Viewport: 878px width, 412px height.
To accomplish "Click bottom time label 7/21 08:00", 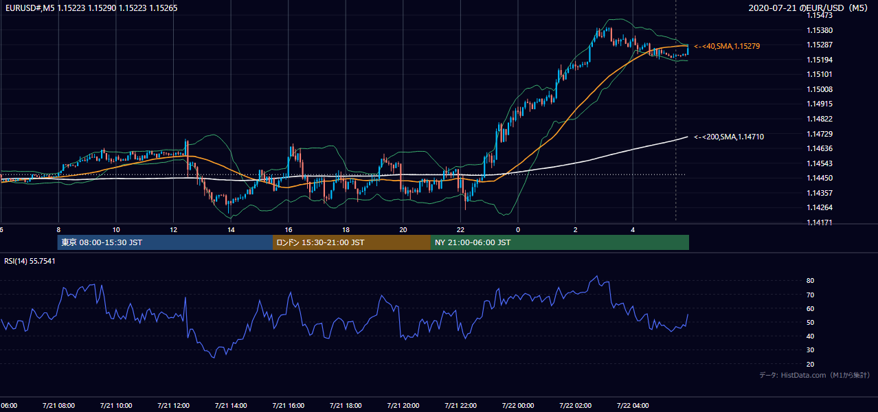I will pos(58,406).
